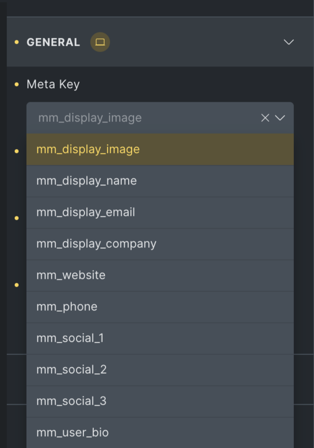
Task: Click yellow dot indicator beside GENERAL heading
Action: coord(17,42)
